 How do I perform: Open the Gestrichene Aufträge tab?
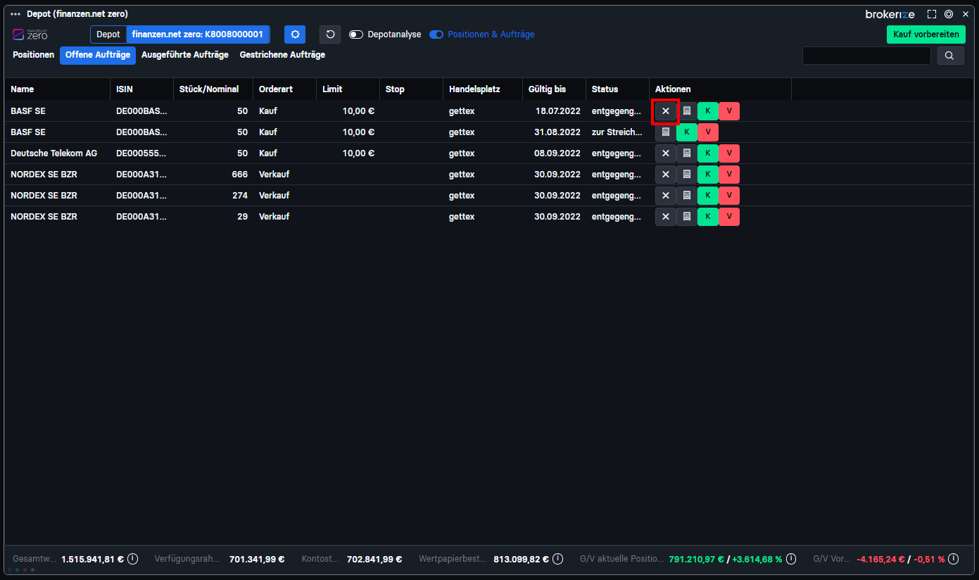pos(282,55)
